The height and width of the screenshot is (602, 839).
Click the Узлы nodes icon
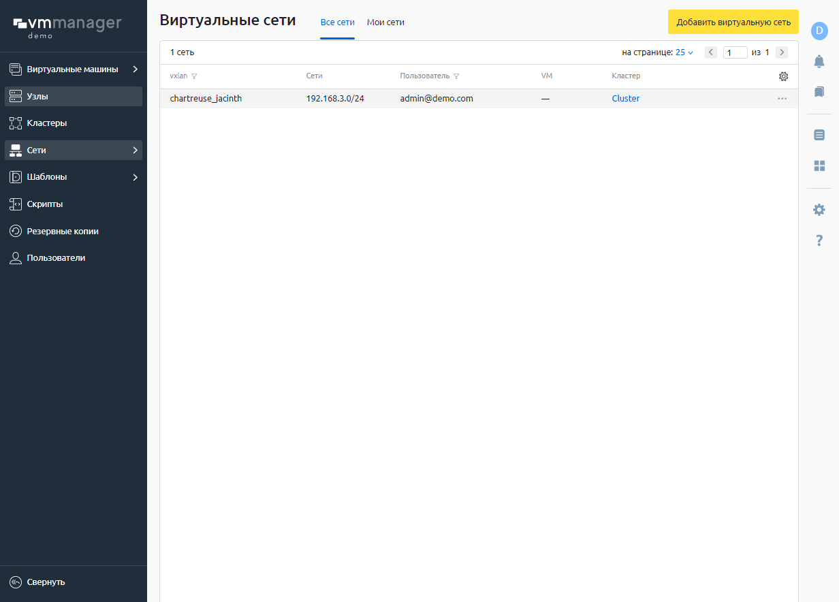[16, 97]
